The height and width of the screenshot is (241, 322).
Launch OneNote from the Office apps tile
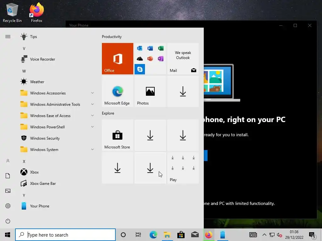[x=161, y=59]
